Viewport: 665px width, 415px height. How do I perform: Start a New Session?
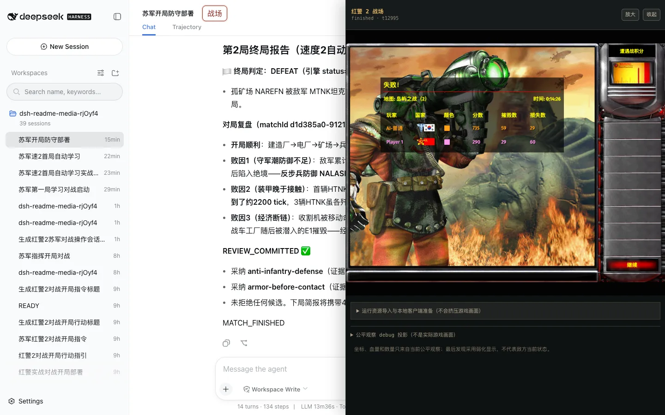[x=65, y=47]
